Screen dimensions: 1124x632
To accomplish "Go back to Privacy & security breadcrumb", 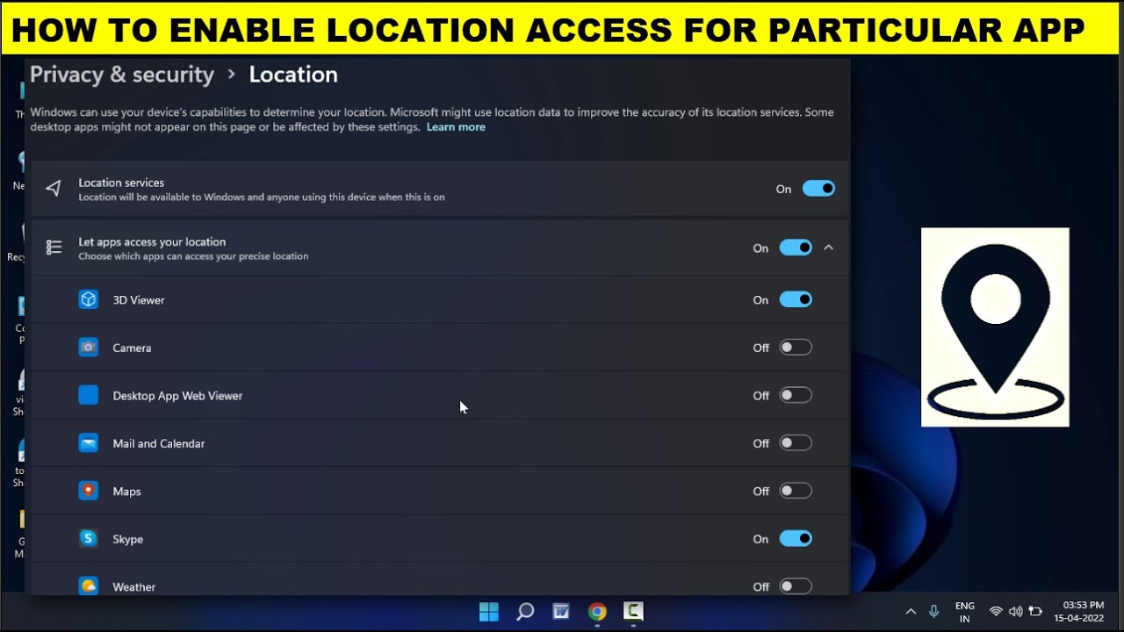I will [x=122, y=75].
